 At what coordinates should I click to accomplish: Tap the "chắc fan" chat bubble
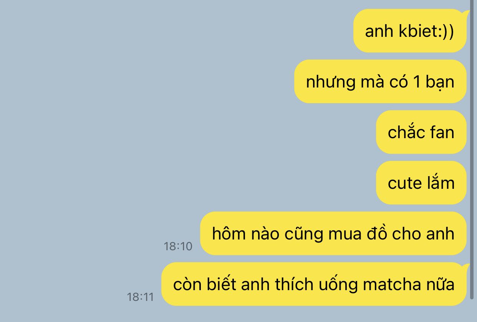pyautogui.click(x=421, y=132)
